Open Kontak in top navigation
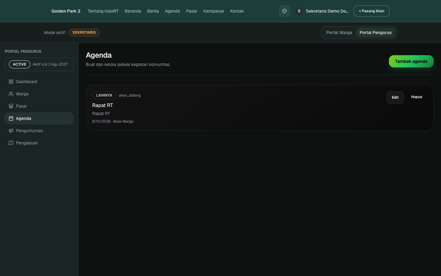The width and height of the screenshot is (441, 276). [237, 11]
